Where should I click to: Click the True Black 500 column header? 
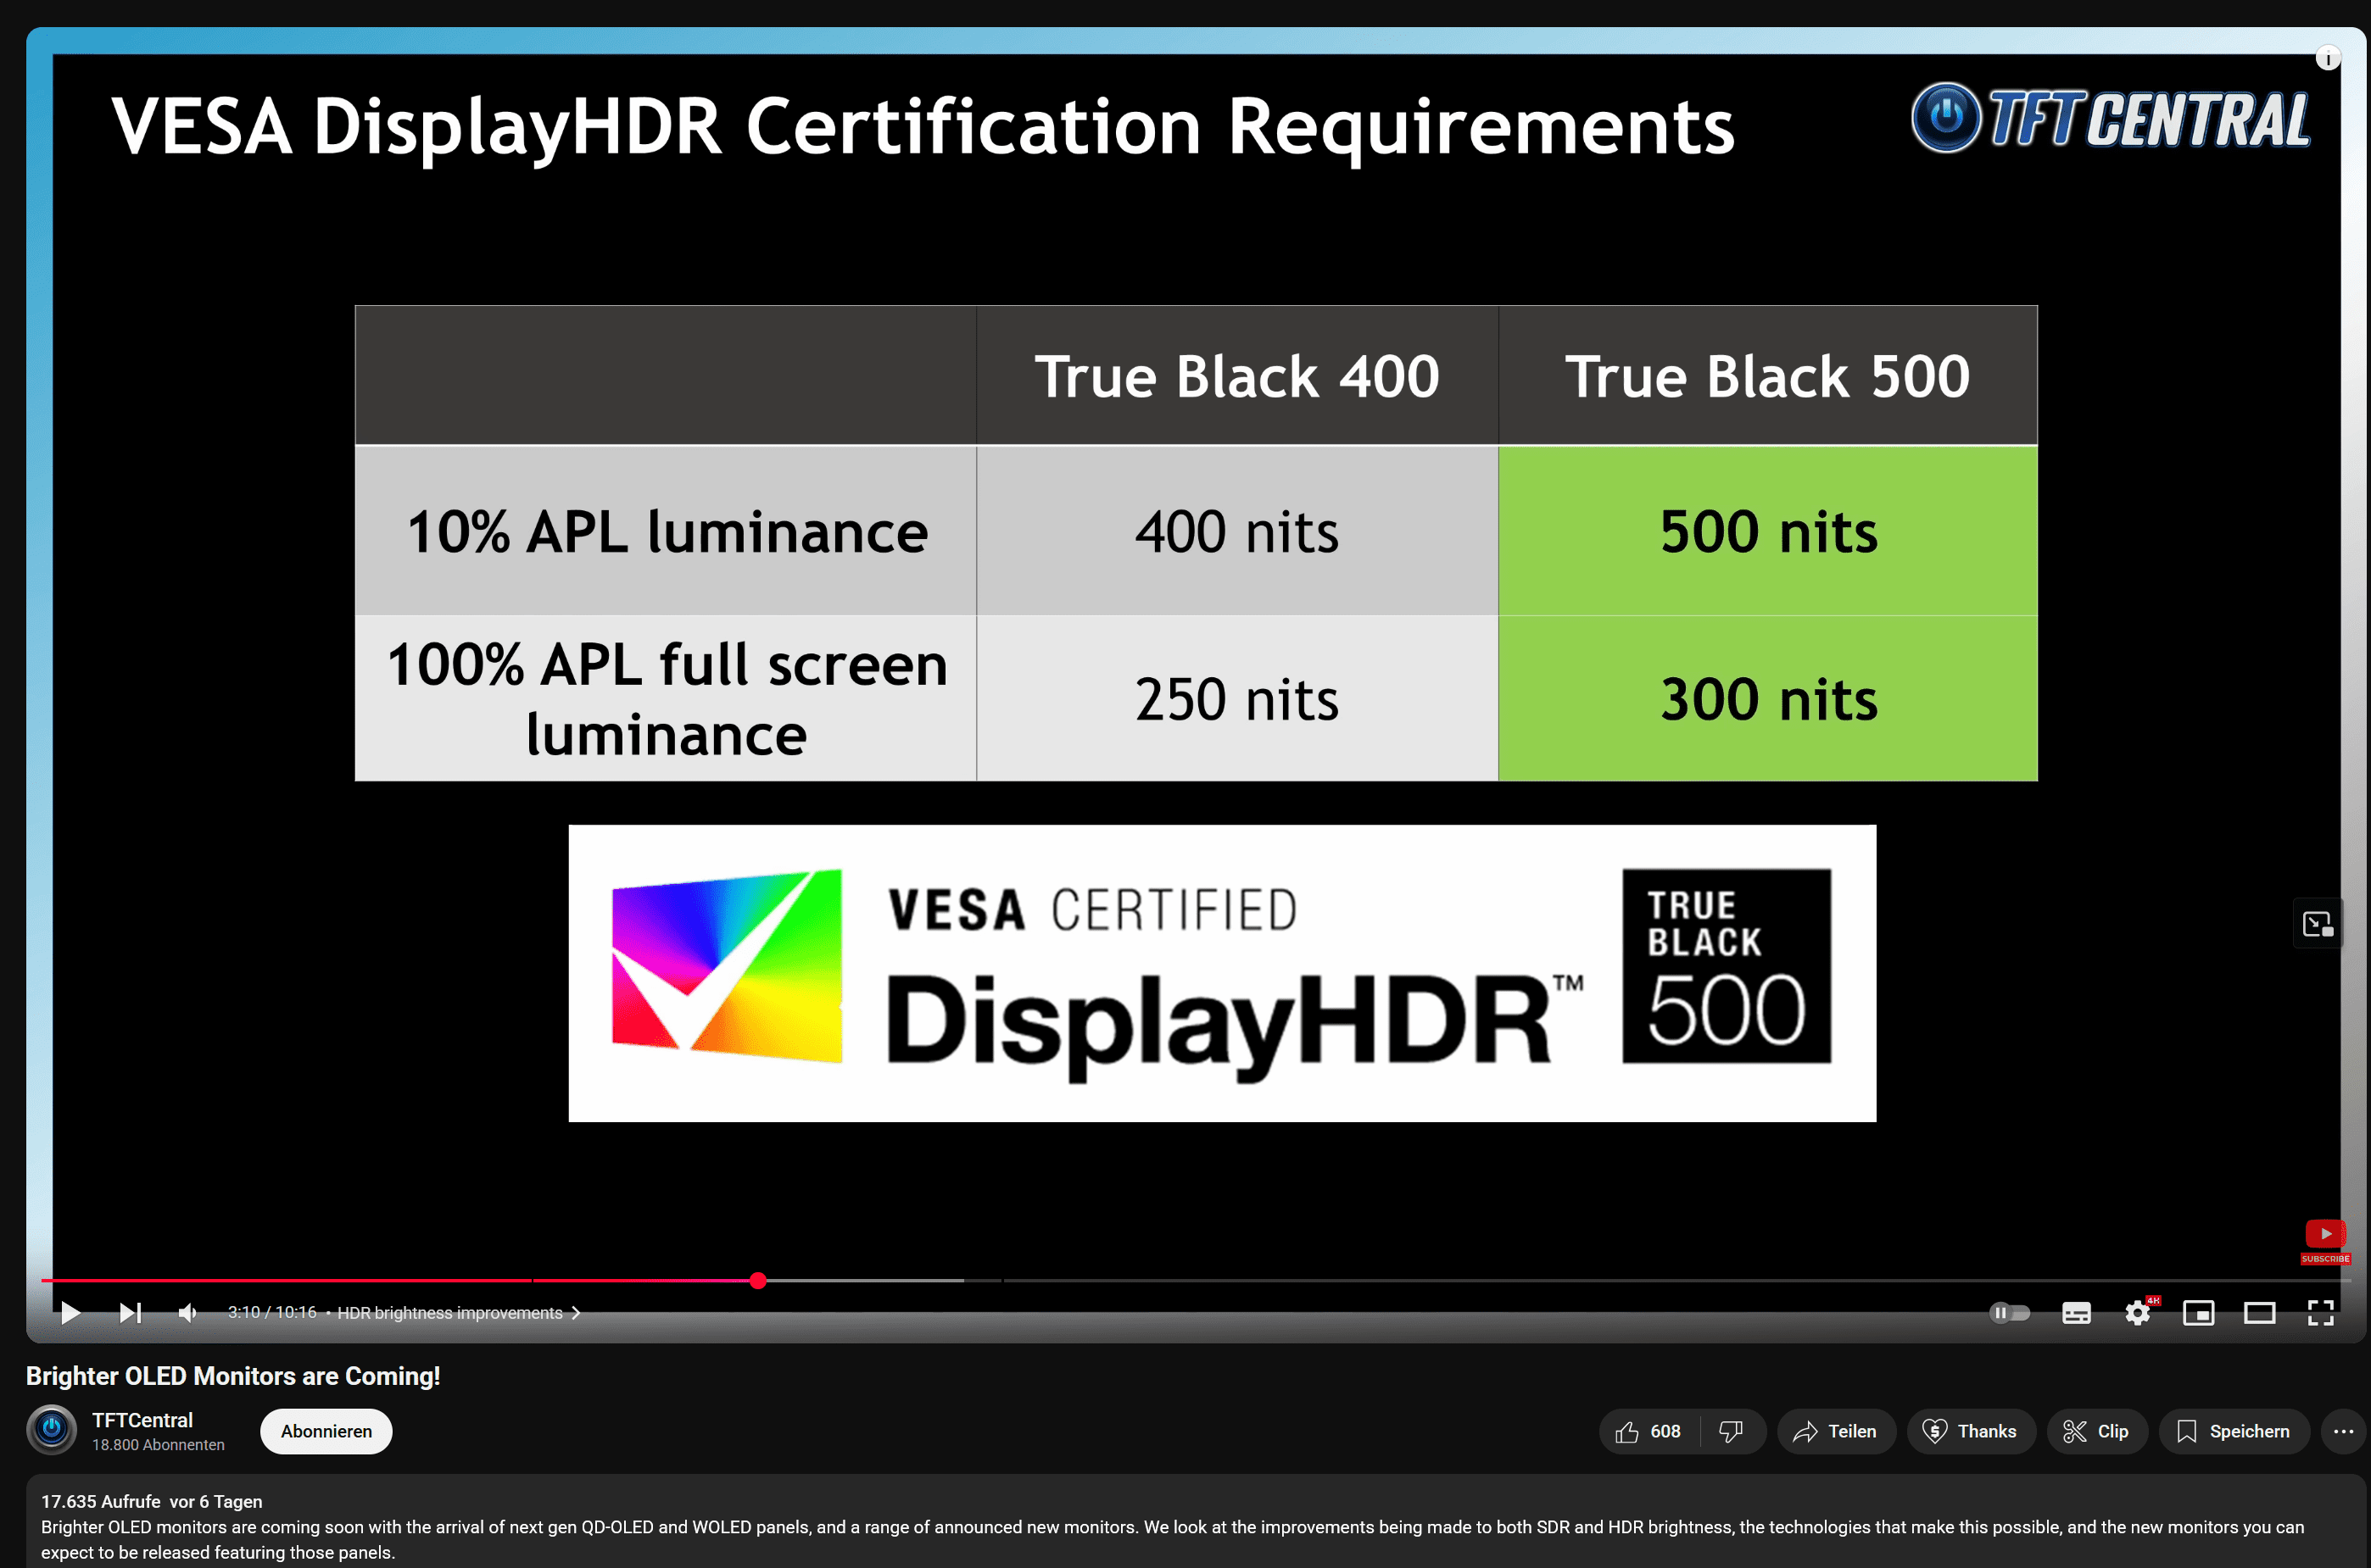click(x=1768, y=376)
